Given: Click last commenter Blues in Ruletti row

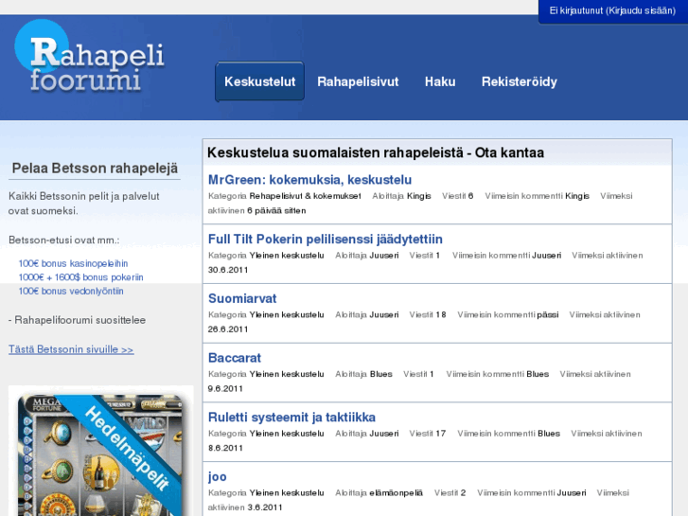Looking at the screenshot, I should (549, 434).
